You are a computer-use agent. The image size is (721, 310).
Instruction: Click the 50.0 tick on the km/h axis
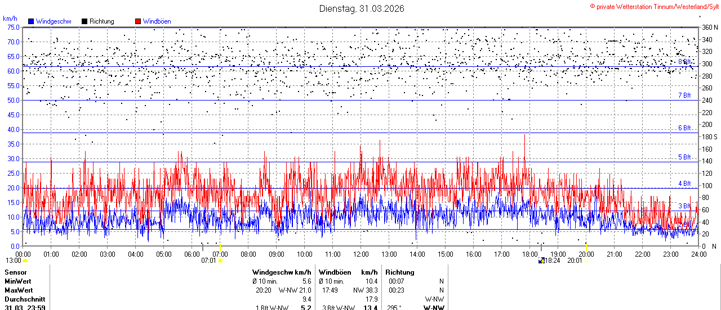(x=13, y=100)
